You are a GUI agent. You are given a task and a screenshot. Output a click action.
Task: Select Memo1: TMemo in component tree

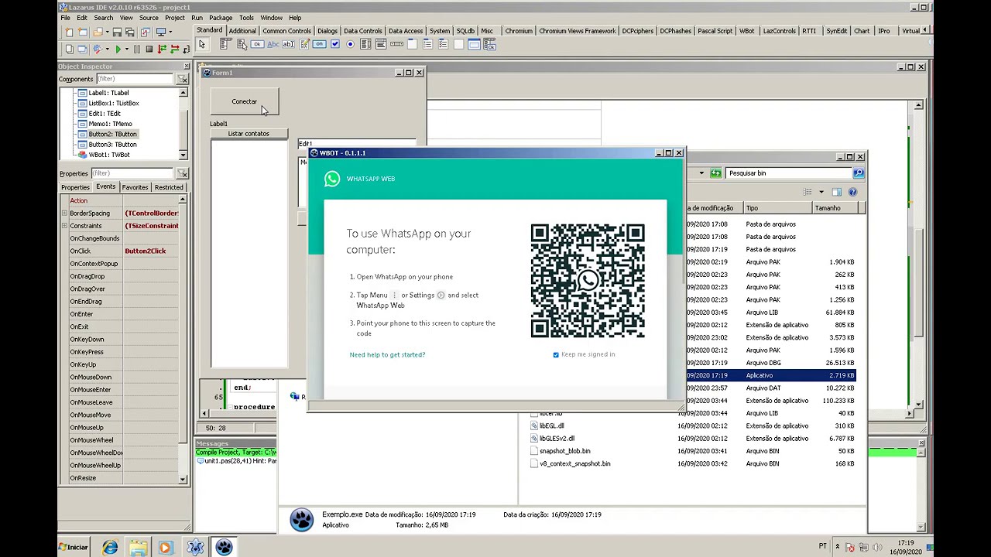110,124
